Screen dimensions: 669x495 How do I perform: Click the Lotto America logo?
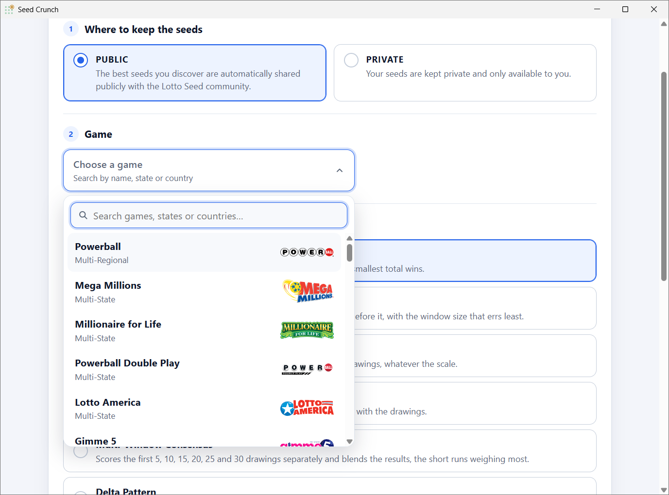click(307, 408)
